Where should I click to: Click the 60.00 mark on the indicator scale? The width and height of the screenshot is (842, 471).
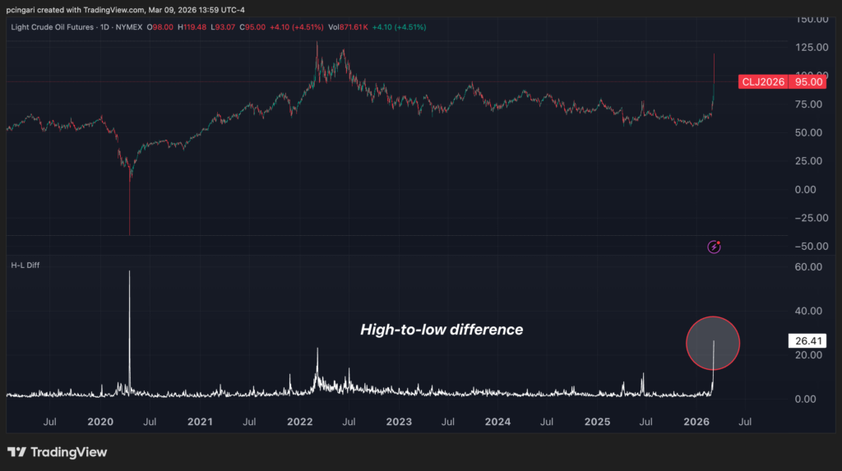pos(809,267)
